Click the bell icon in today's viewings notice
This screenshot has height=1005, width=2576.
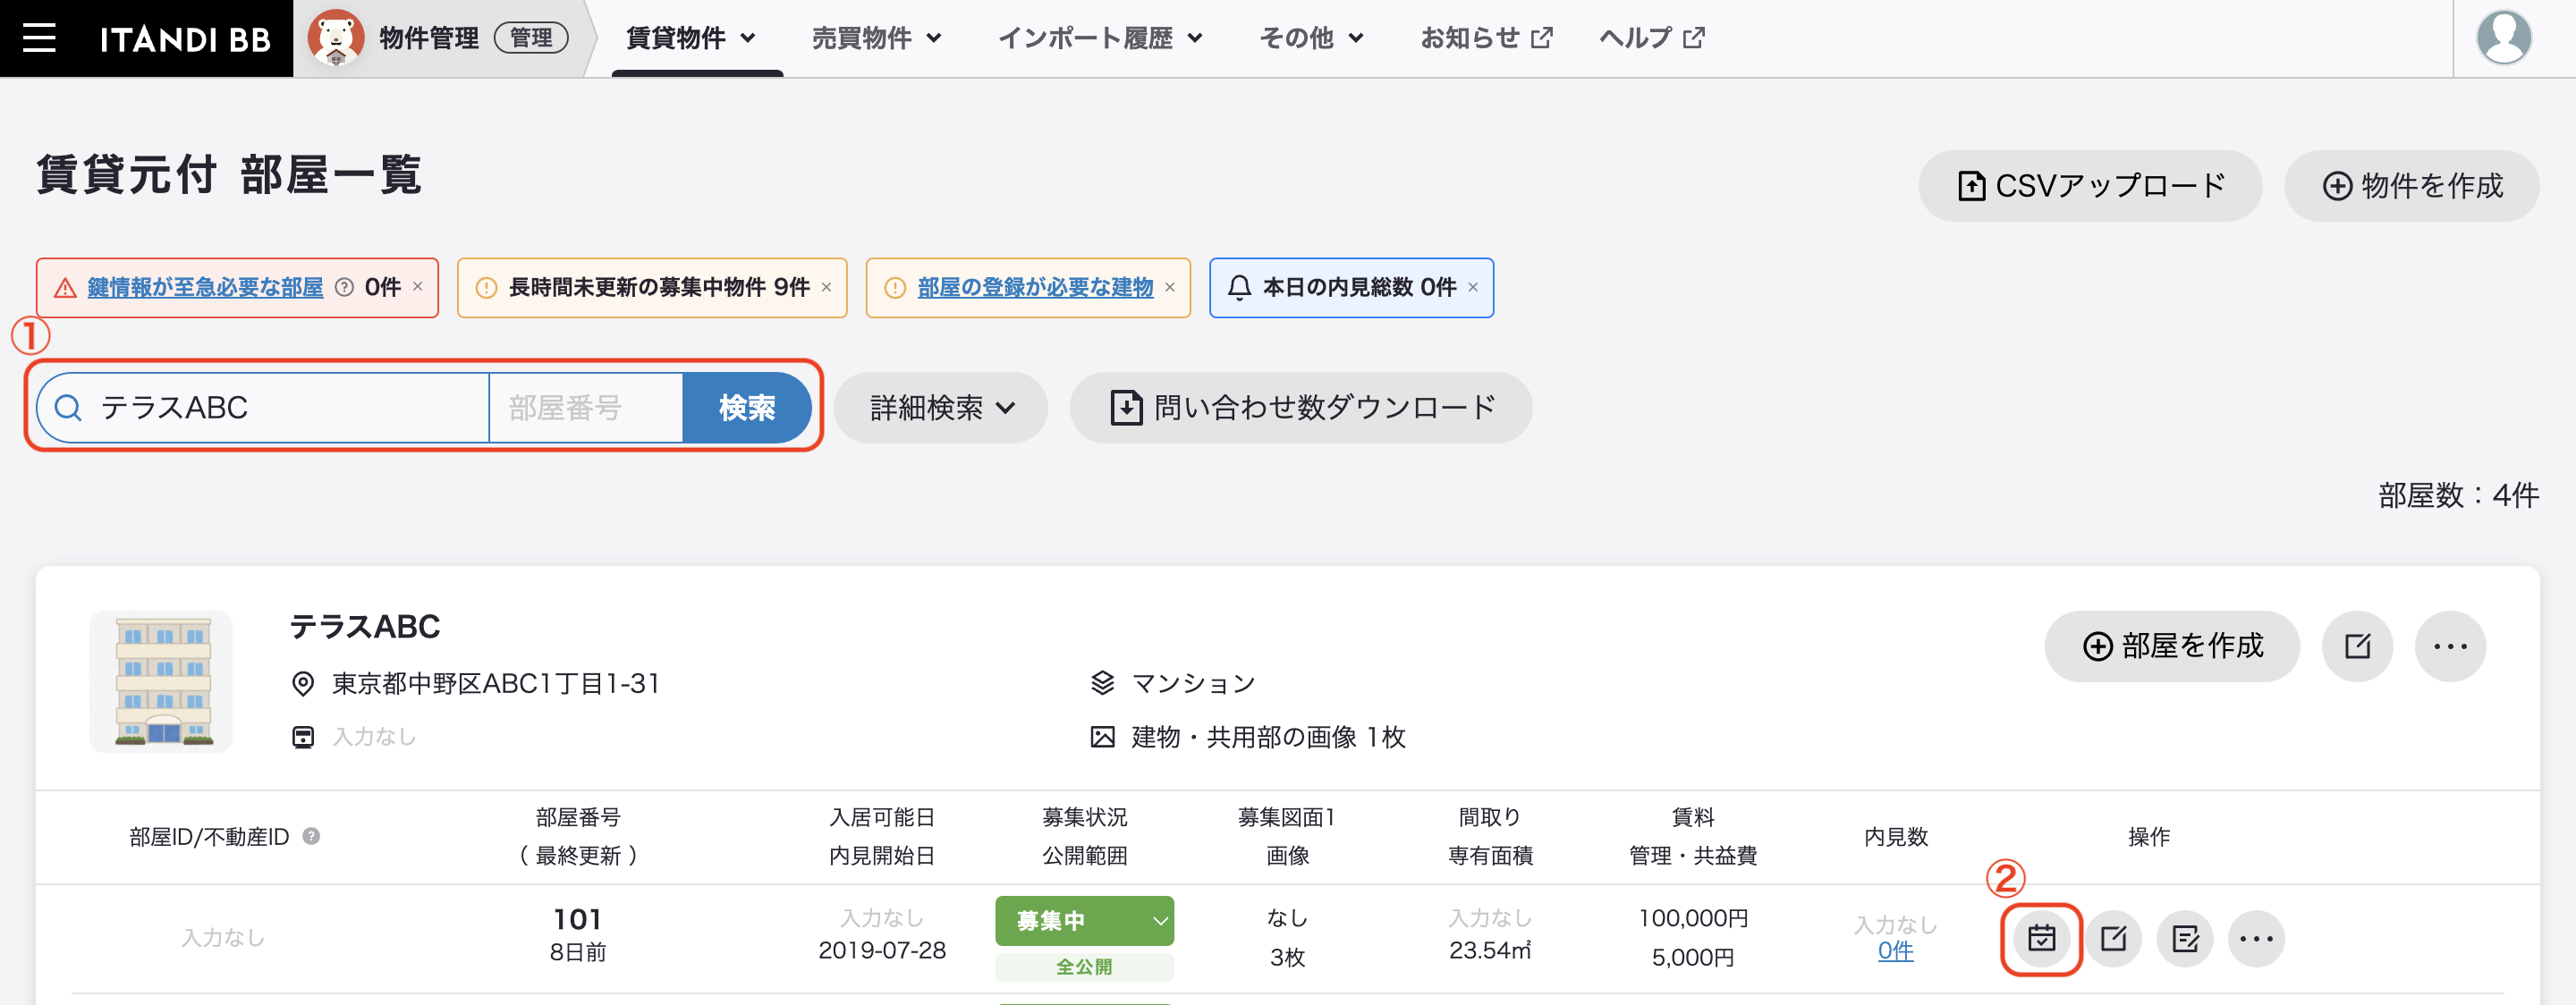point(1239,287)
